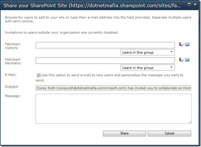The image size is (201, 147).
Task: Click the 'E-Mail:' label
Action: (x=10, y=75)
